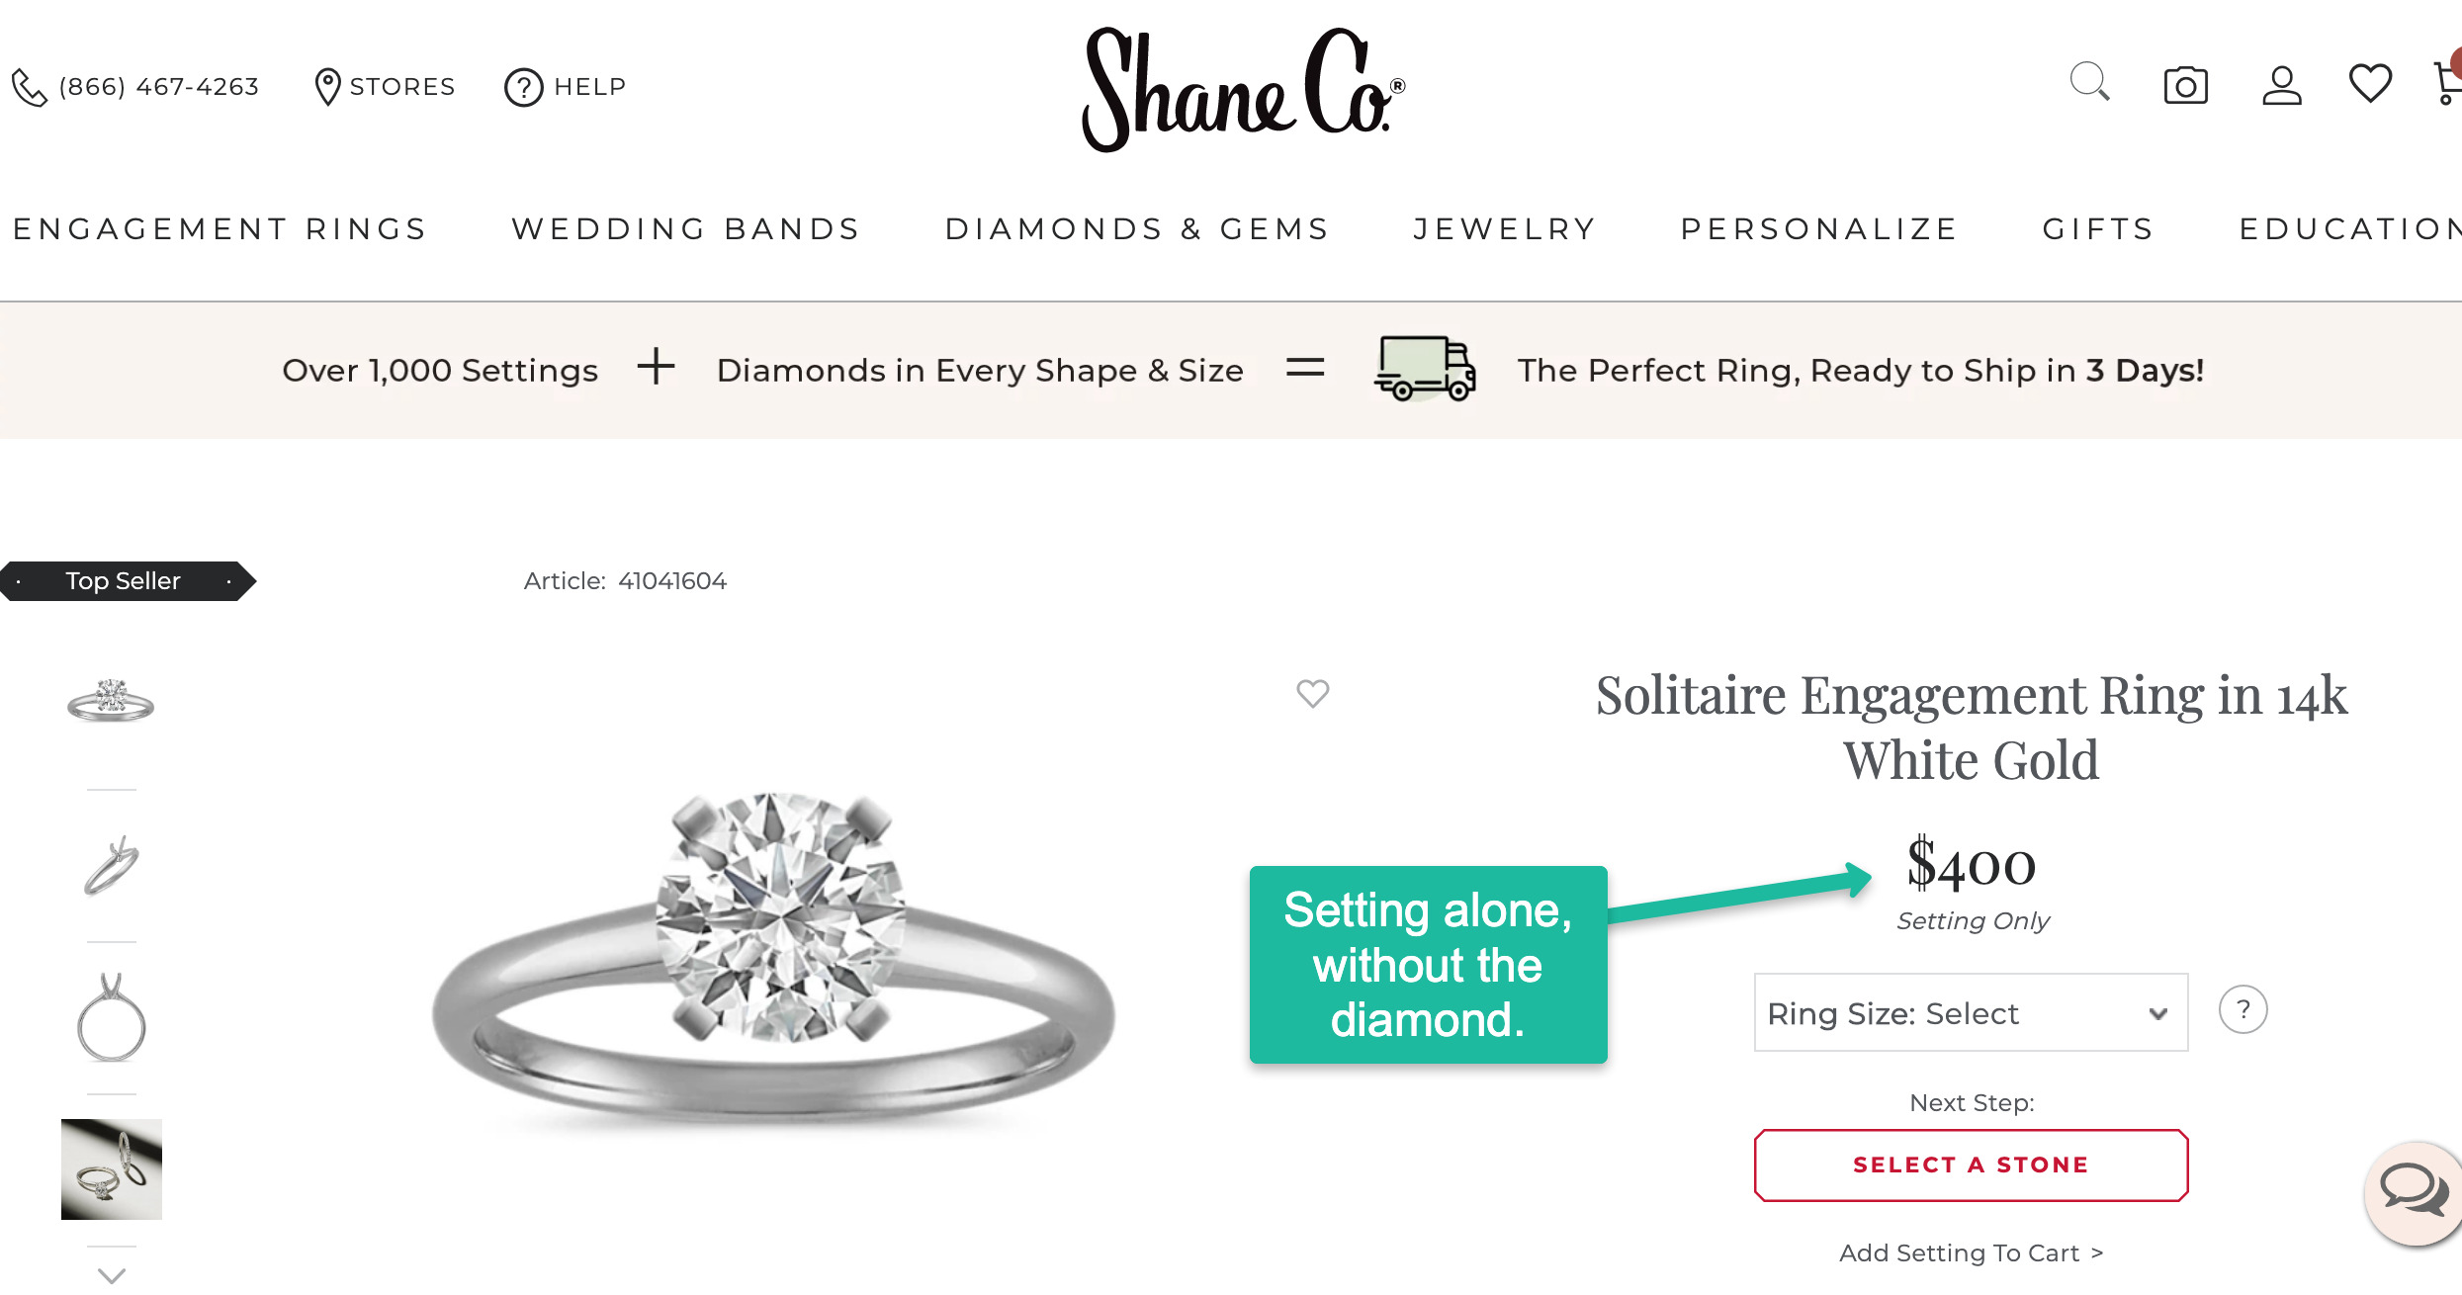Open the shopping cart icon

coord(2446,84)
